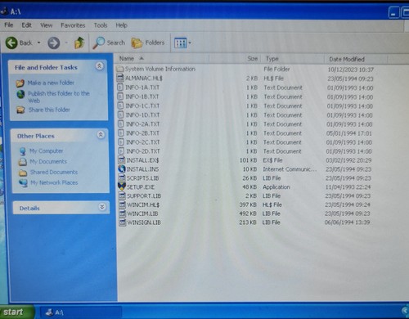Toggle the Folders pane
The height and width of the screenshot is (319, 409).
[148, 43]
